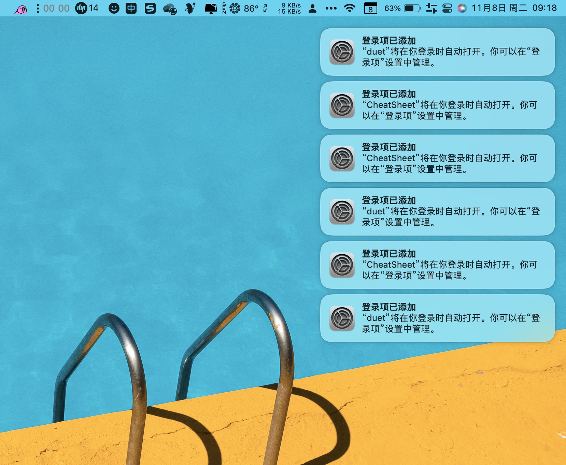566x465 pixels.
Task: Open the cloud sync status icon
Action: coord(170,9)
